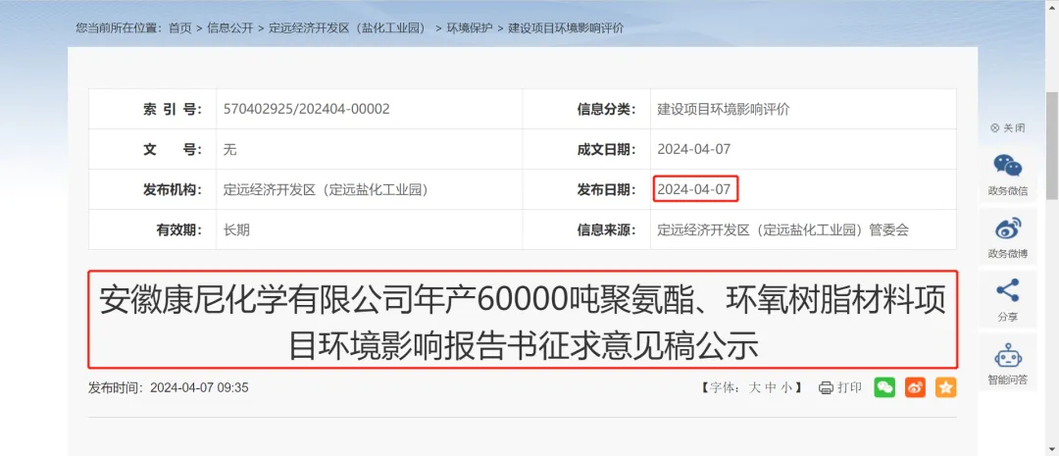
Task: Set font size to 小 (small)
Action: [786, 387]
